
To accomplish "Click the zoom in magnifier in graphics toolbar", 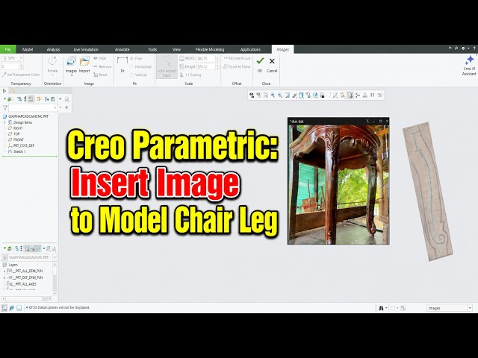I will (273, 95).
